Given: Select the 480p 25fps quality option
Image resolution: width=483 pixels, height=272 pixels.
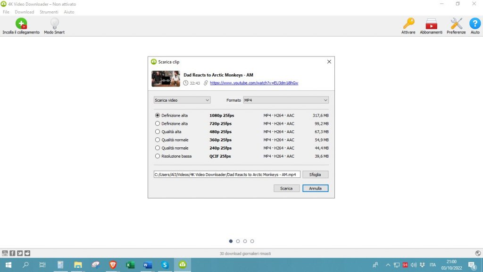Looking at the screenshot, I should [158, 132].
